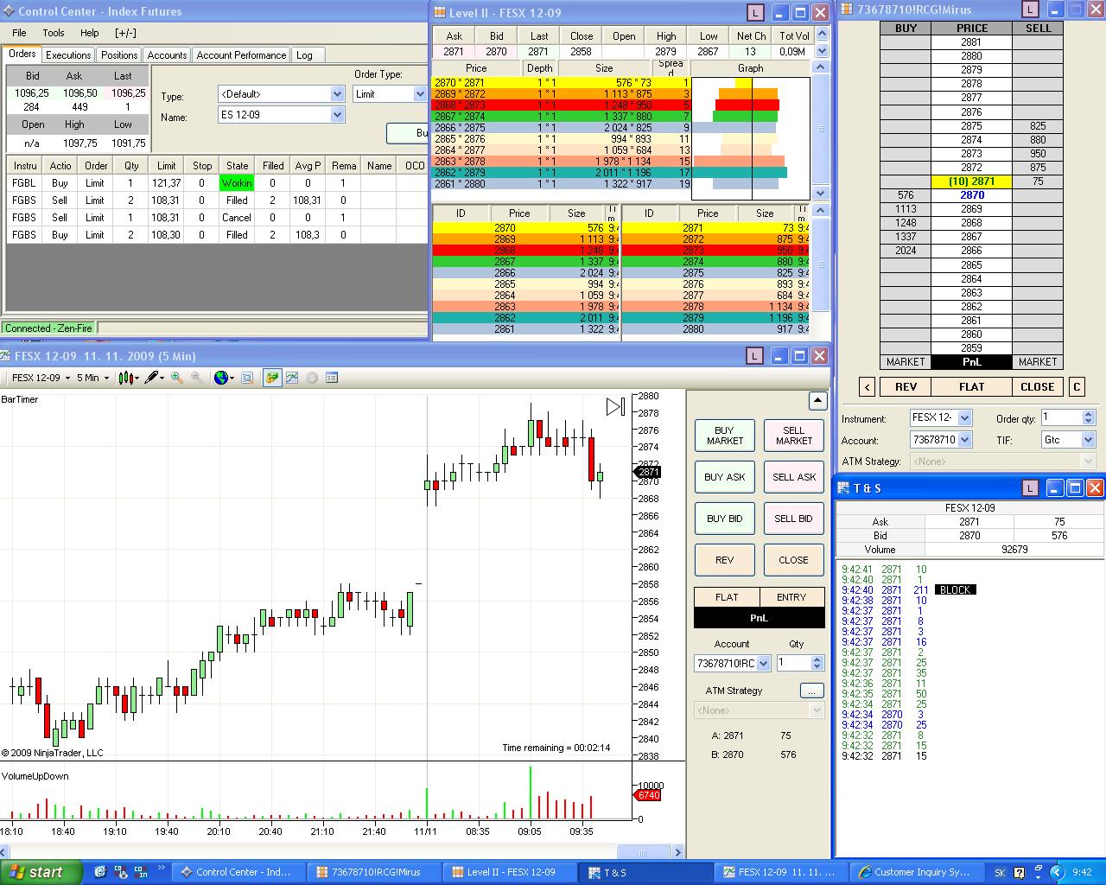Viewport: 1106px width, 885px height.
Task: Click the [+/-] menu item
Action: (x=125, y=33)
